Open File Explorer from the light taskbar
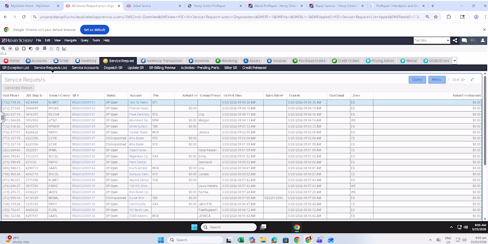Screen dimensions: 488x244 pos(263,240)
